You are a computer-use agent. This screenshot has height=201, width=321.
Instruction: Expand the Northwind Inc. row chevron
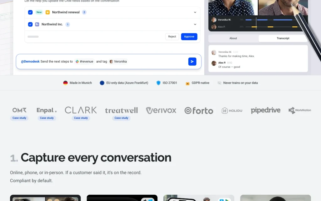coord(195,24)
